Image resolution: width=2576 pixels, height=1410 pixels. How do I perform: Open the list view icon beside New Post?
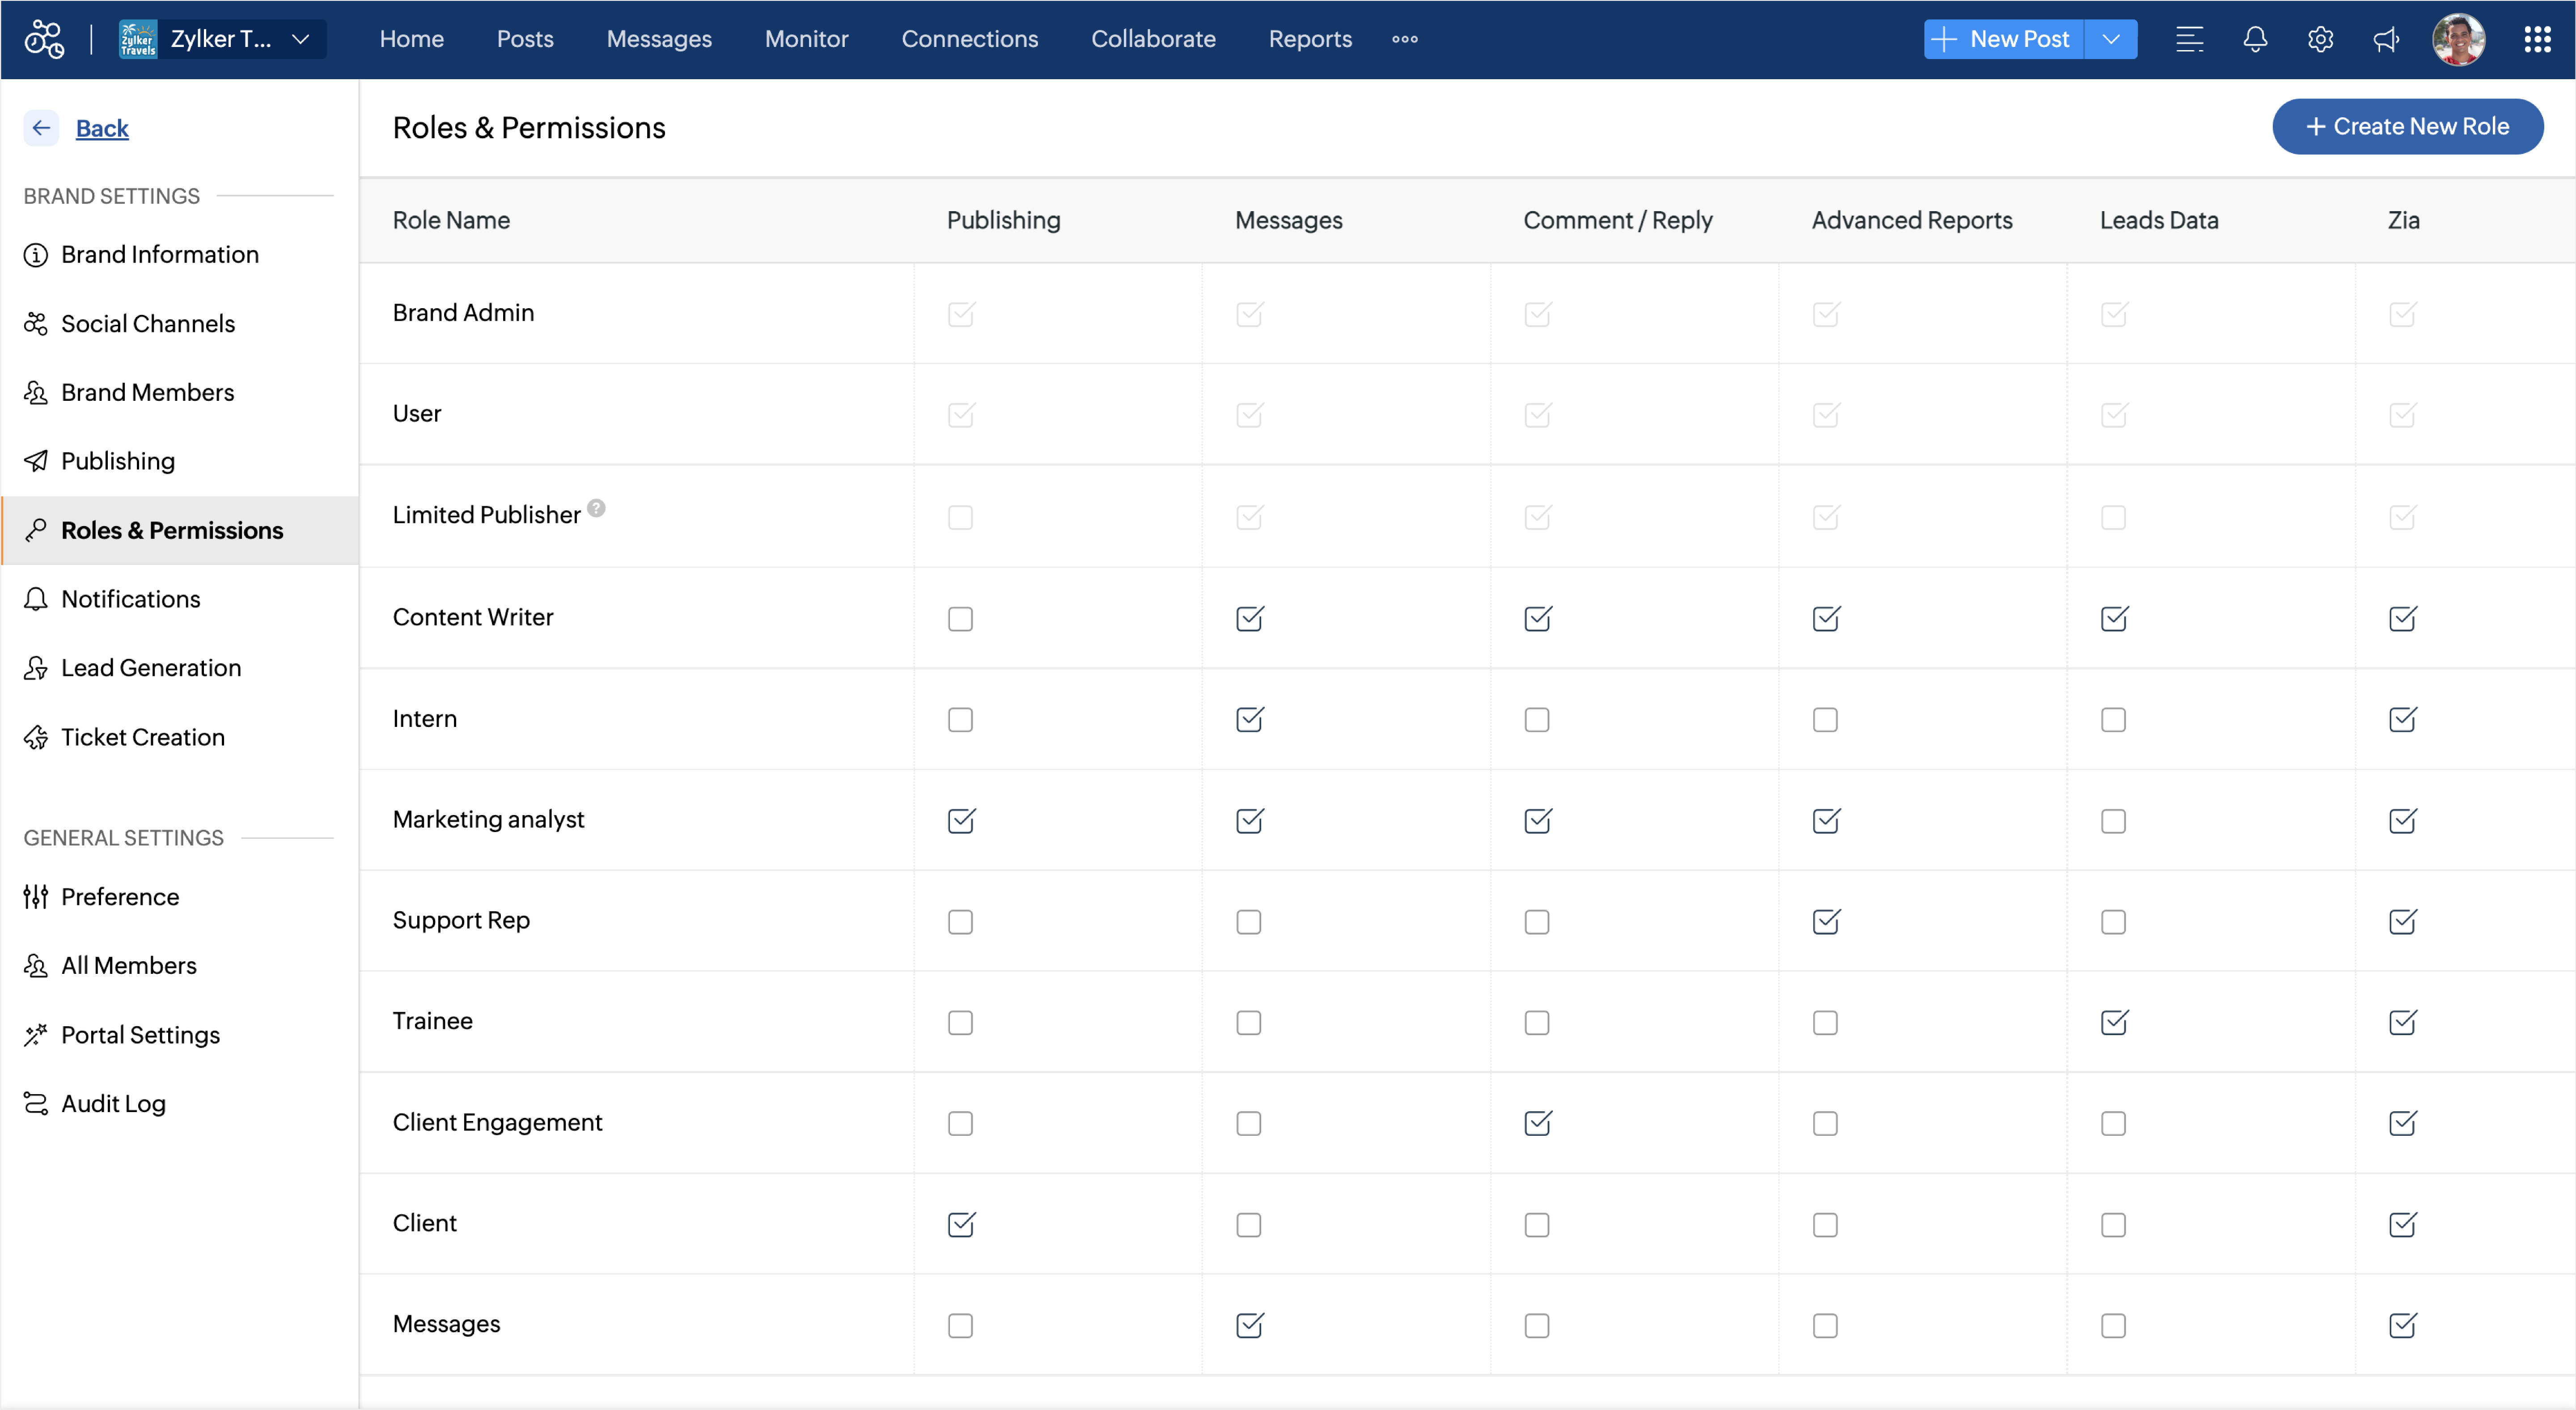(2189, 39)
